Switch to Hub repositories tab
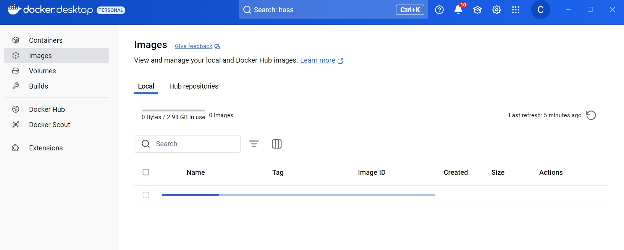 click(x=194, y=86)
